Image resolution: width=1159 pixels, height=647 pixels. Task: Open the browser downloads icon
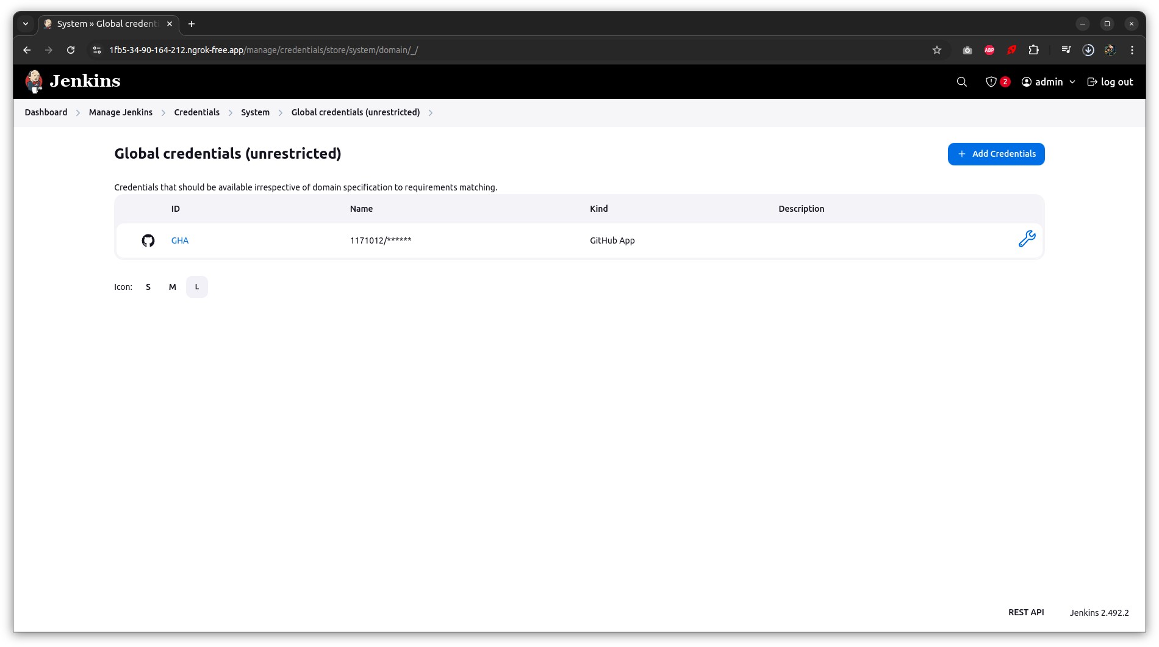pos(1088,50)
